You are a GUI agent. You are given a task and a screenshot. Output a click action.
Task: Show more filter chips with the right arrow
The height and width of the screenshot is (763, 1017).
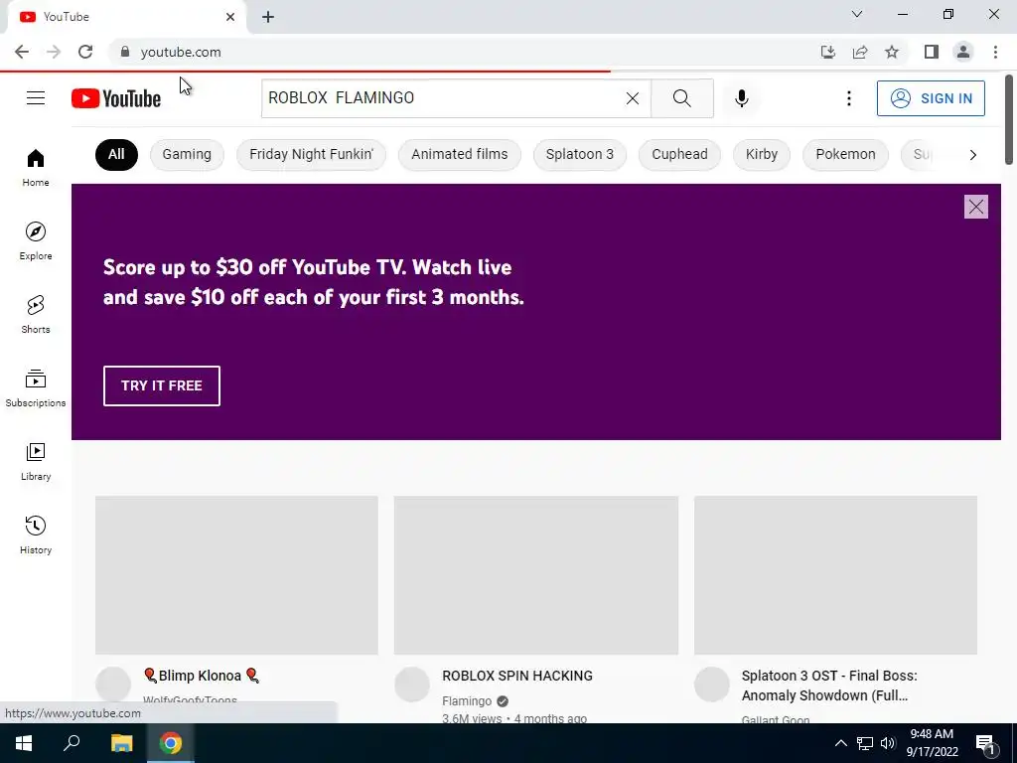click(972, 154)
